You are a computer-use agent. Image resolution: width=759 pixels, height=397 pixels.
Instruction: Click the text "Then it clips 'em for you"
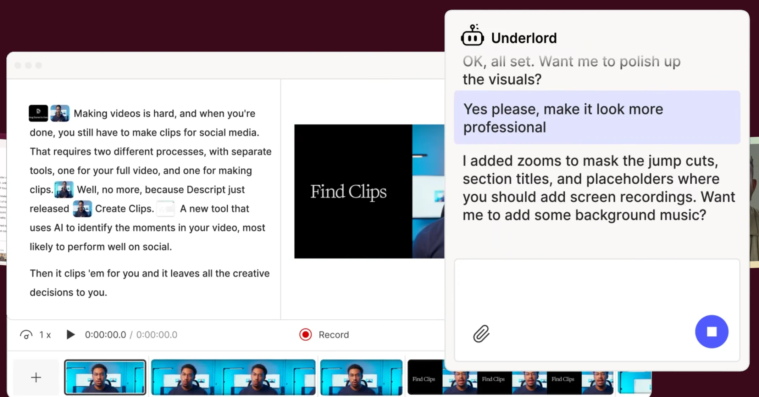coord(84,273)
